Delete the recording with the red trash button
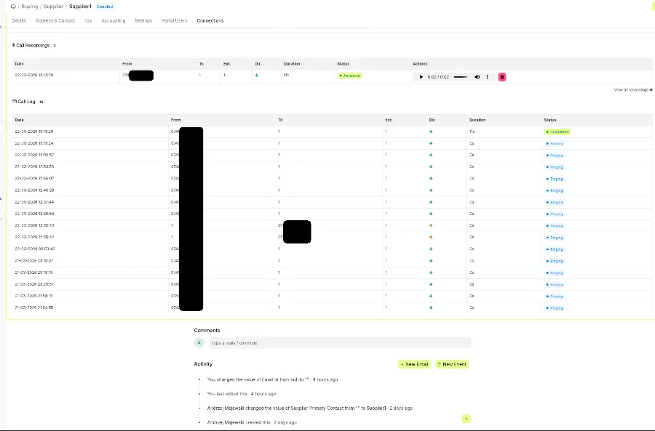 [x=502, y=76]
